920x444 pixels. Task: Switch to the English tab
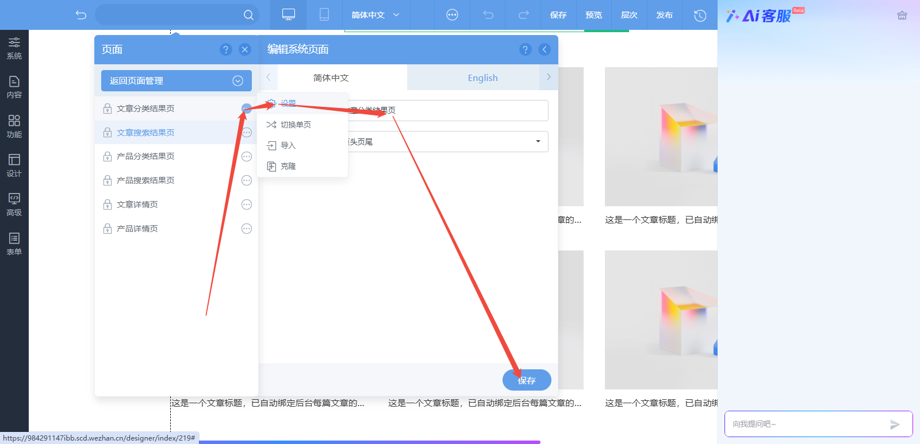click(x=473, y=78)
